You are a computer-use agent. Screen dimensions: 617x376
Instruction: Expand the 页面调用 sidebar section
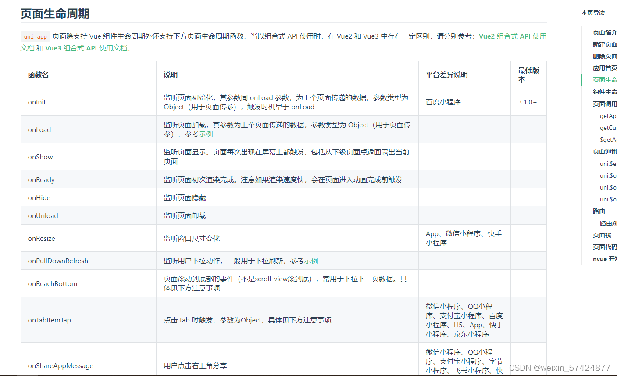coord(604,103)
